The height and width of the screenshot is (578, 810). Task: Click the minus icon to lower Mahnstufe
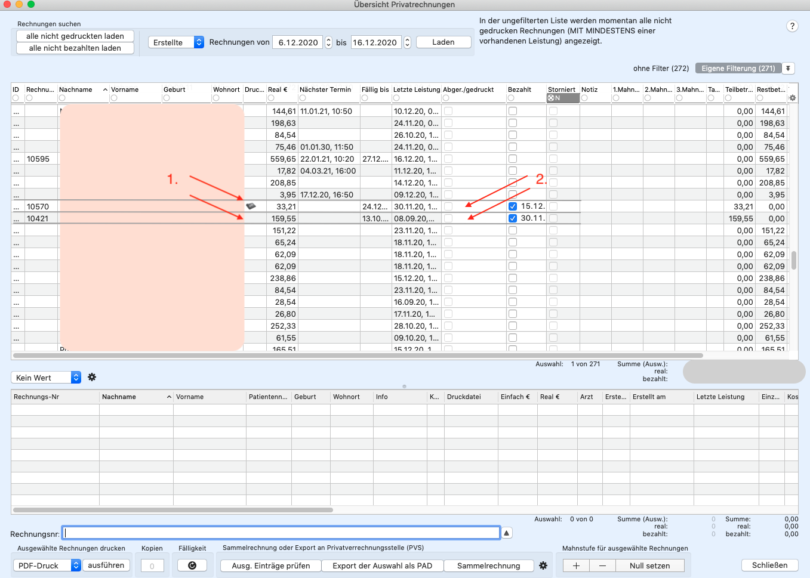(603, 565)
